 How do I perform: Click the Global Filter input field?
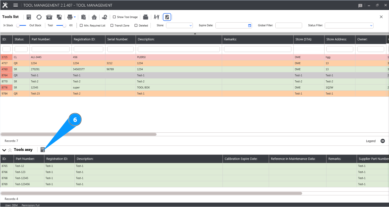click(x=289, y=25)
